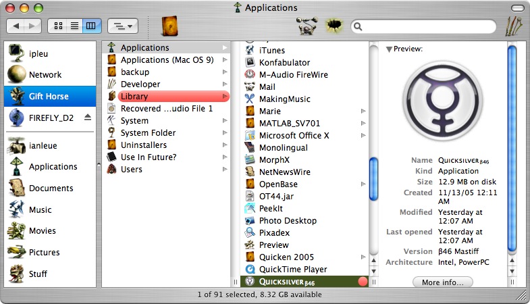Select M-Audio FireWire app
This screenshot has height=304, width=530.
pos(304,75)
